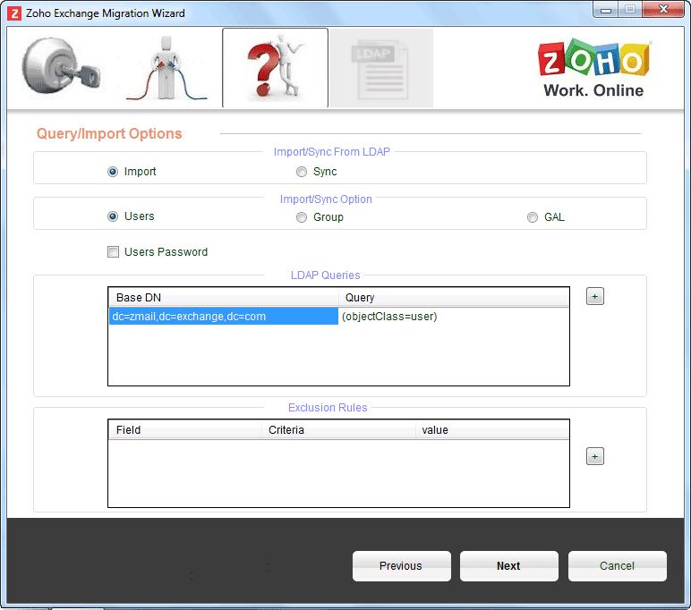Click the key and lock authentication step icon
Viewport: 691px width, 610px height.
59,68
